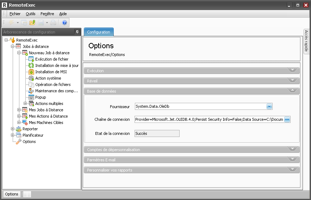Click the ellipsis button for connection string
311x200 pixels.
pos(287,119)
